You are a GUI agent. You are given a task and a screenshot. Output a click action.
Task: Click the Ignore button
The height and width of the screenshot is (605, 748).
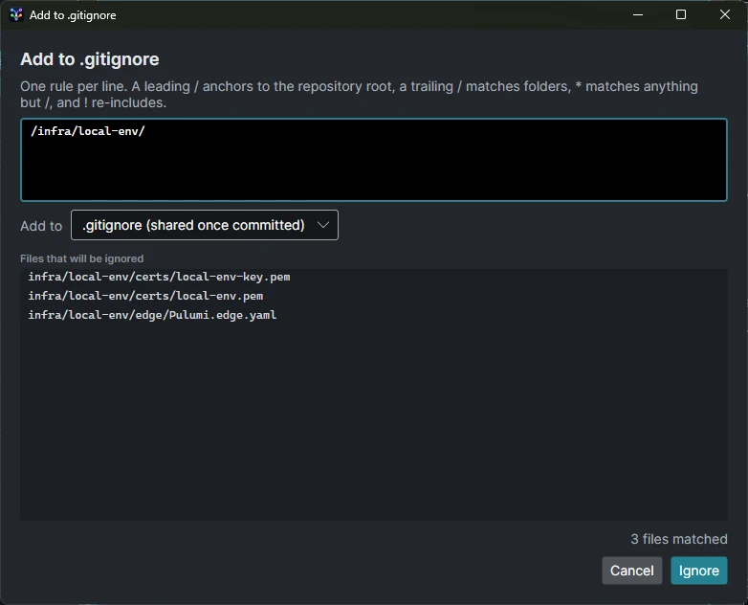(699, 571)
